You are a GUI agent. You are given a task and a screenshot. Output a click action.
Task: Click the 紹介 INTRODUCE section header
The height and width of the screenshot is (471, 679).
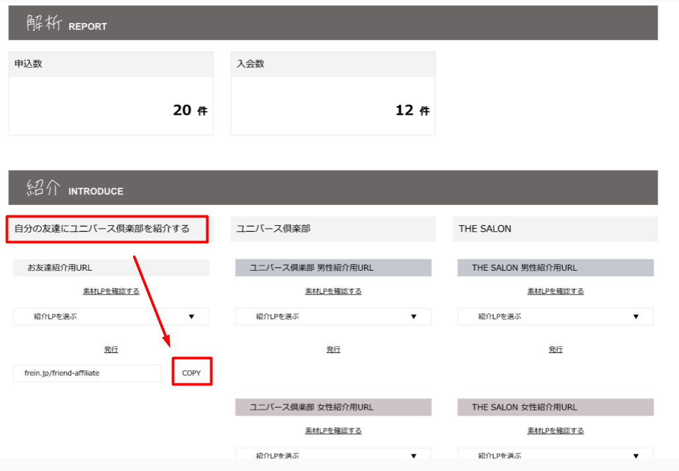(x=333, y=188)
